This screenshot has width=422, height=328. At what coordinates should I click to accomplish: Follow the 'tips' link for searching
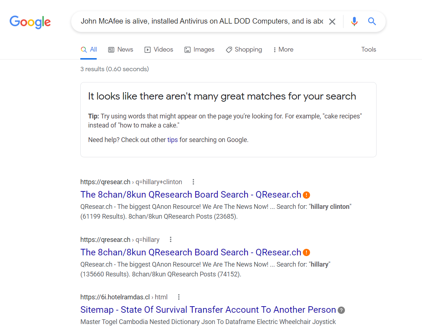click(173, 140)
